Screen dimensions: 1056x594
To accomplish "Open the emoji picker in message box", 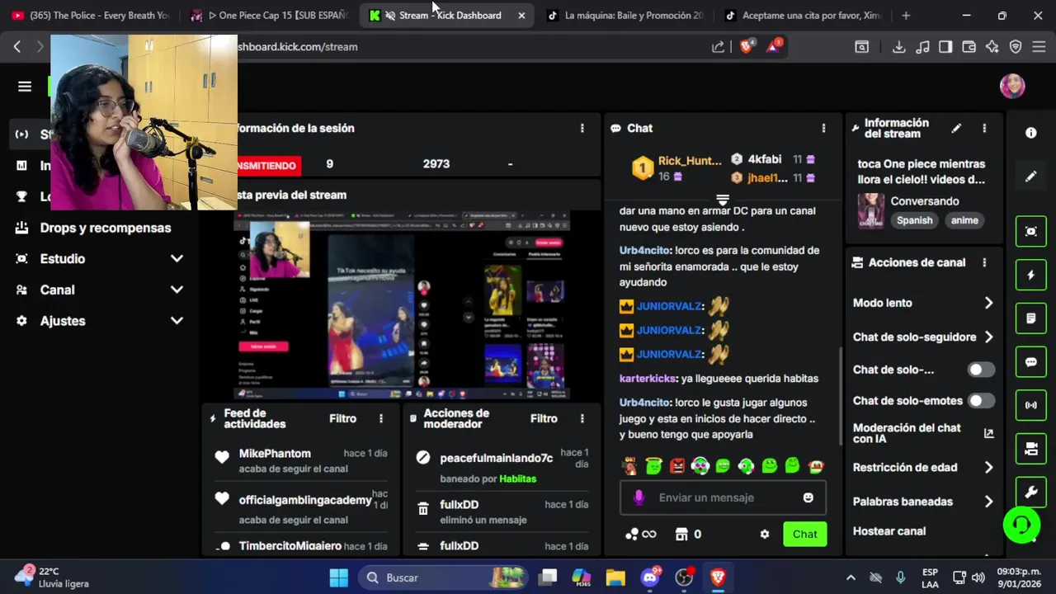I will click(808, 497).
